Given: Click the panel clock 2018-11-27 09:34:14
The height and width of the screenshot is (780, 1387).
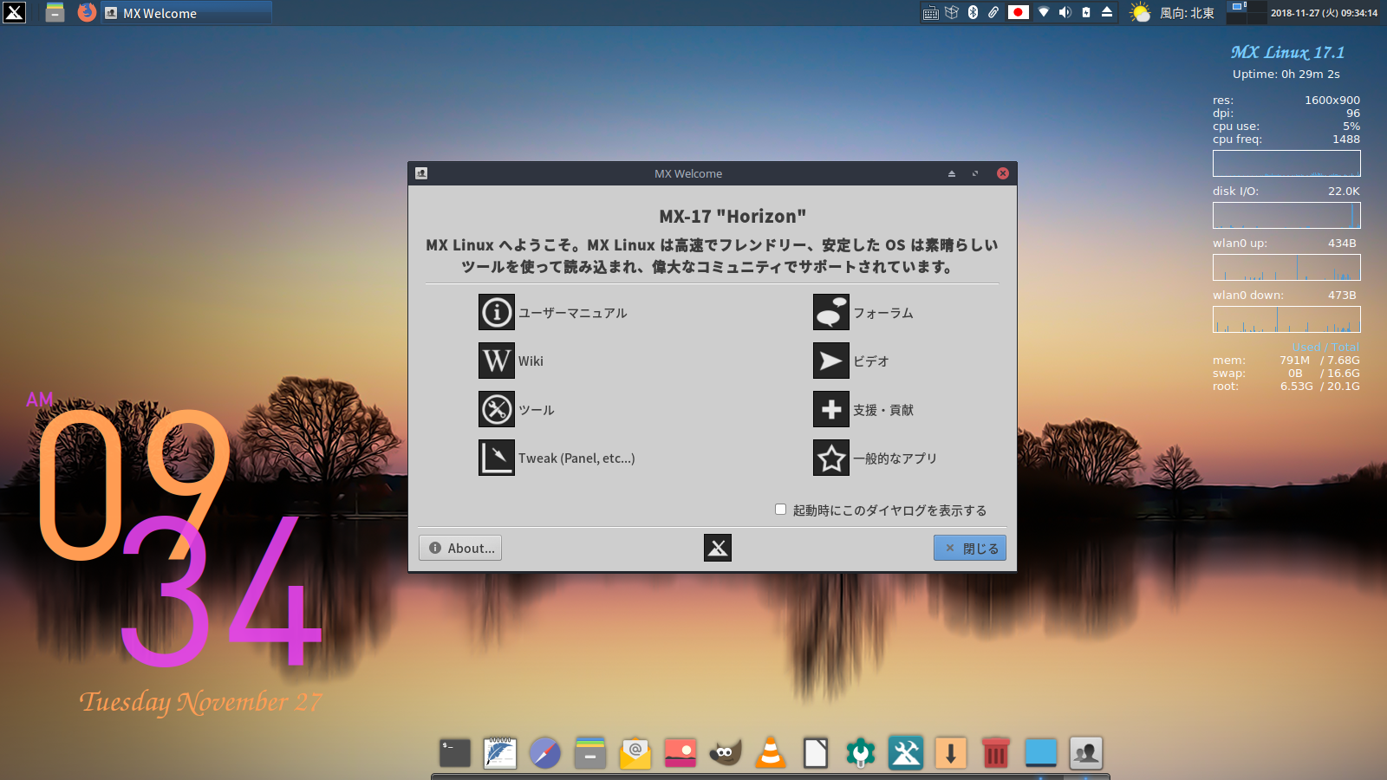Looking at the screenshot, I should click(1324, 13).
